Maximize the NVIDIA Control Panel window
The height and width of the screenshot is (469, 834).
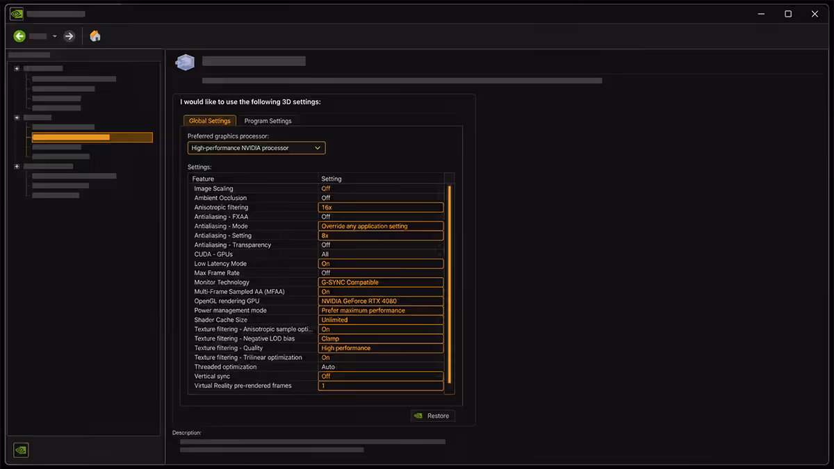(788, 14)
